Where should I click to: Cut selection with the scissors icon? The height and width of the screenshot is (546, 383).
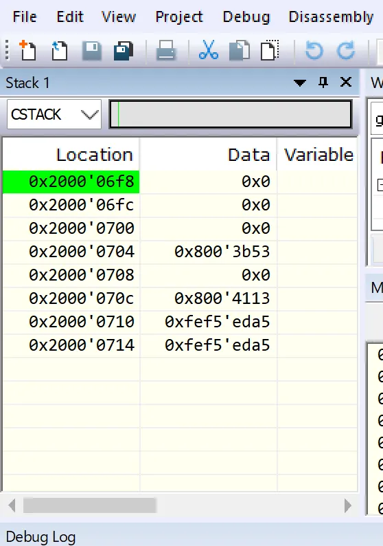209,50
